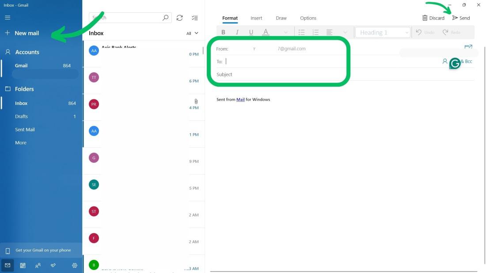Click the message list scrollbar
This screenshot has width=486, height=273.
(x=203, y=50)
